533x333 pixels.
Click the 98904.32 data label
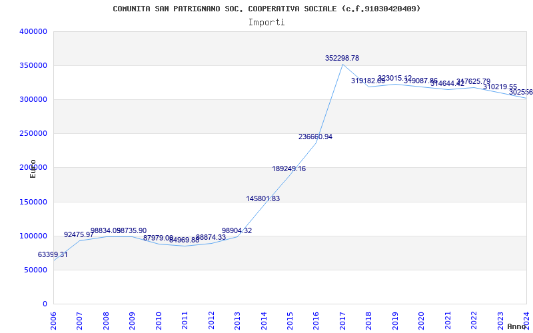tap(237, 230)
